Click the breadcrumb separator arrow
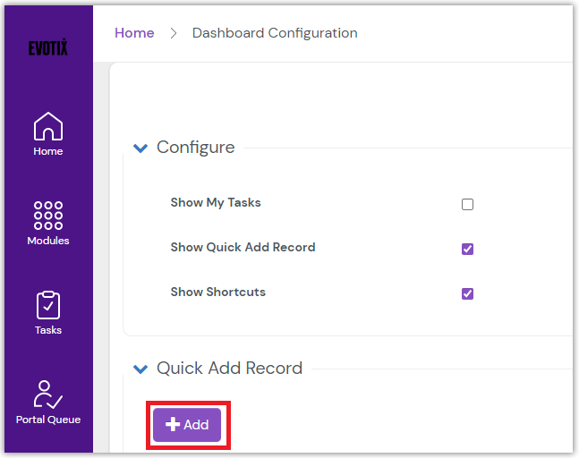Image resolution: width=579 pixels, height=458 pixels. point(174,34)
